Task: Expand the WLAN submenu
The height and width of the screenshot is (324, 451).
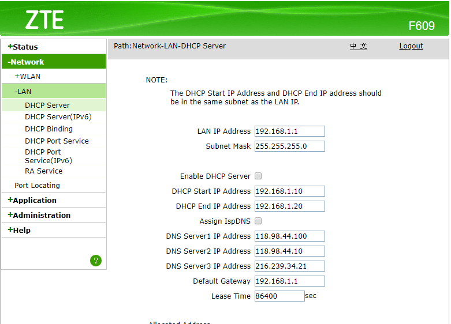Action: (x=28, y=77)
